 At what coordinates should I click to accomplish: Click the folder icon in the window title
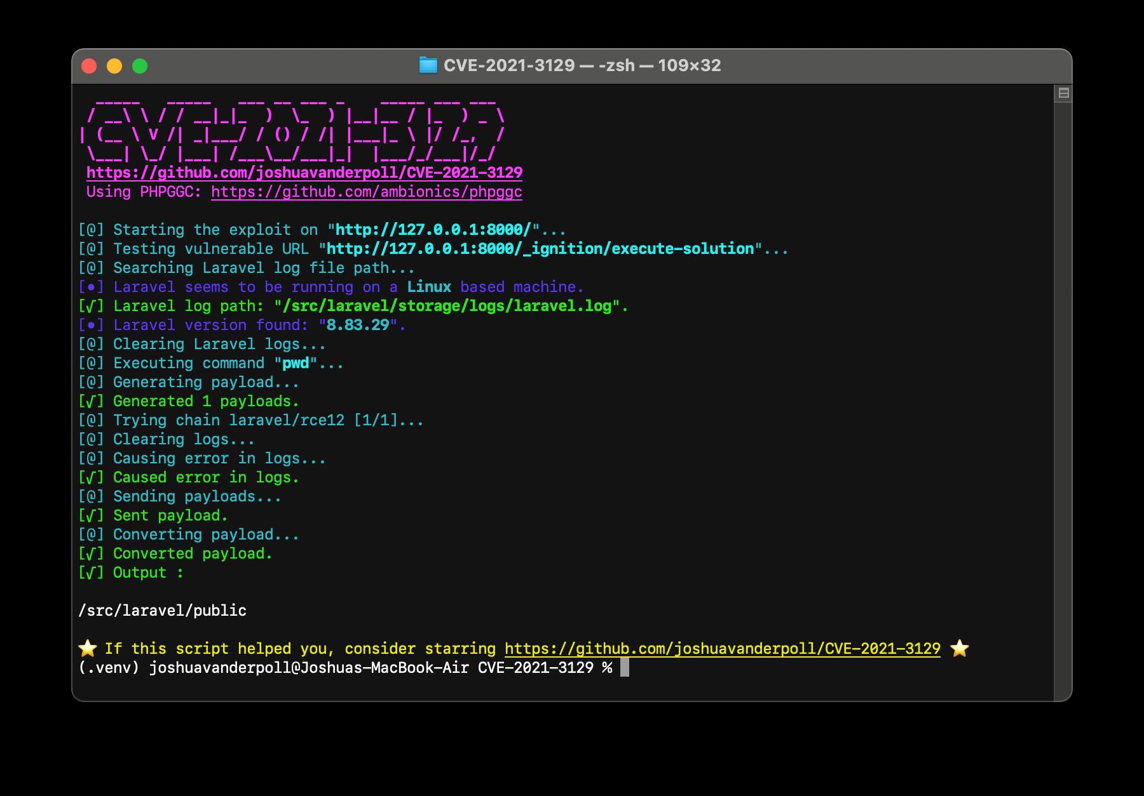click(x=428, y=65)
